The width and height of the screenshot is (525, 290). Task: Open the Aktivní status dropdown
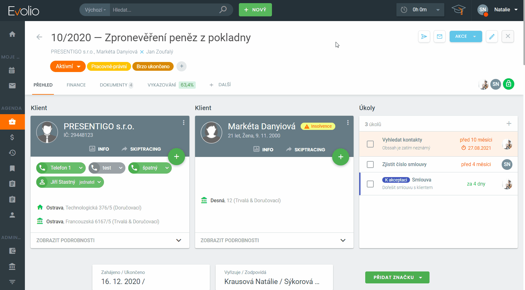[68, 66]
